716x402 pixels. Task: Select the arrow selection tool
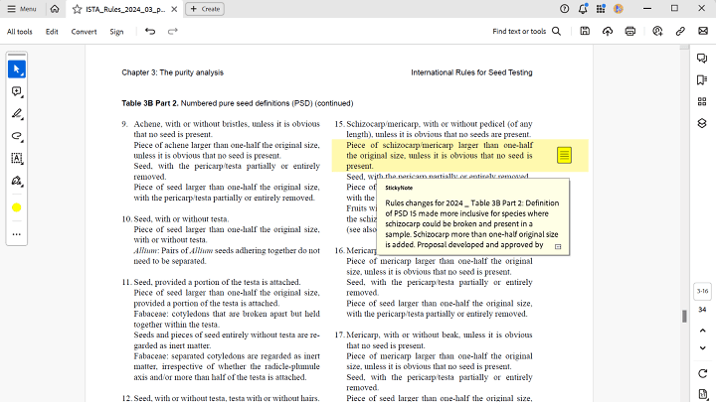[x=17, y=69]
